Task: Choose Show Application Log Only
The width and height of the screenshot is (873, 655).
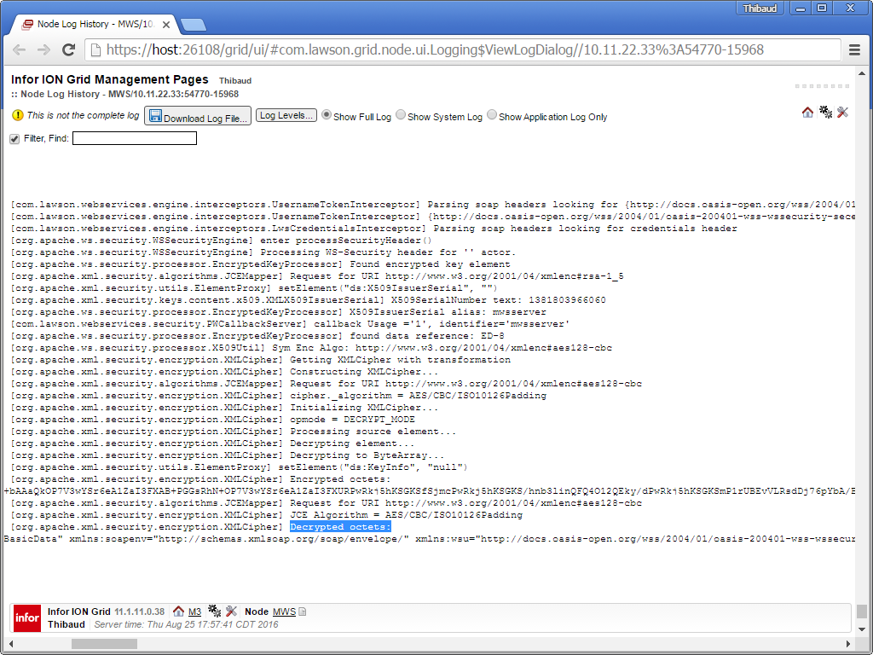Action: coord(492,116)
